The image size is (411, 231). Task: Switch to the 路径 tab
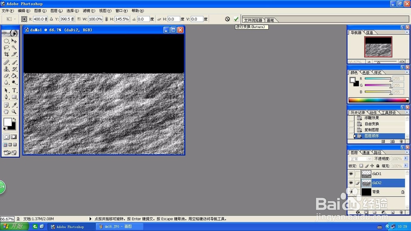click(377, 152)
